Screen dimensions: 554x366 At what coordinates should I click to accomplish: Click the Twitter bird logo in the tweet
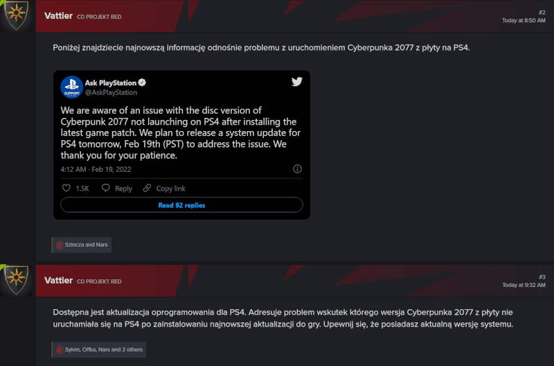click(296, 82)
